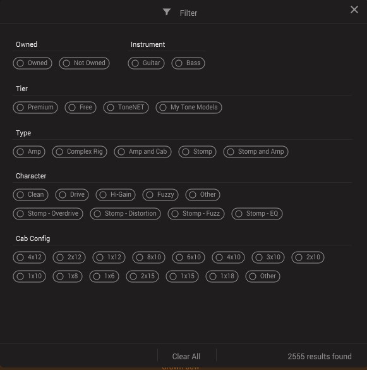The image size is (367, 370).
Task: Choose the Drive character filter
Action: [x=72, y=195]
